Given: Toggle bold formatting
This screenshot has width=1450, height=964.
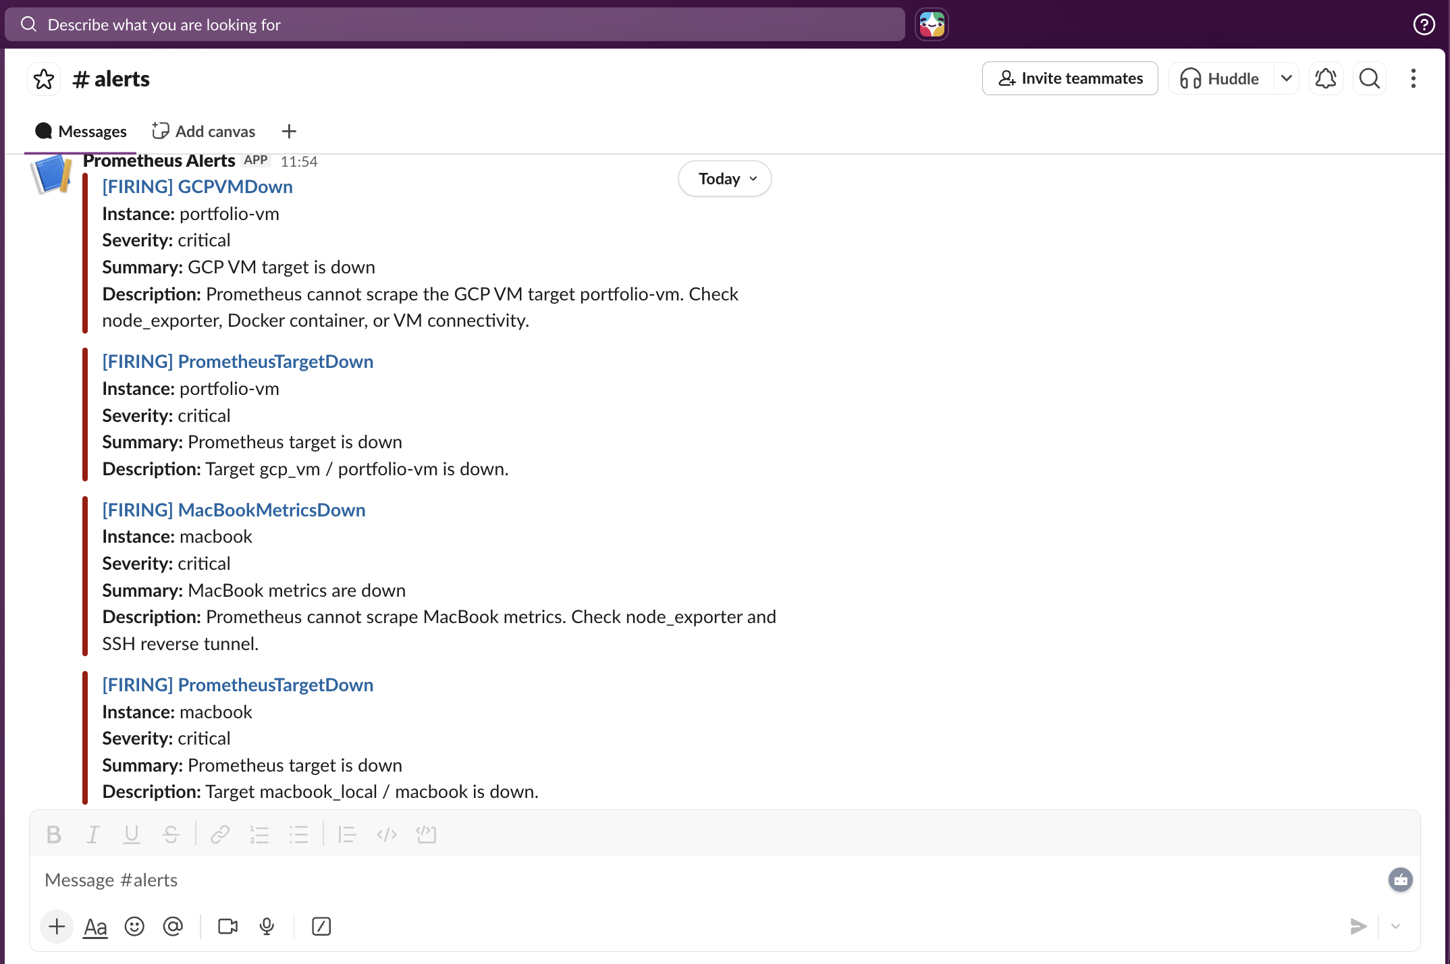Looking at the screenshot, I should coord(54,835).
